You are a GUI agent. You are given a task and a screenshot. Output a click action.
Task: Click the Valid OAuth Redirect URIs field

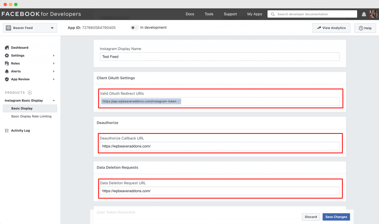point(219,101)
